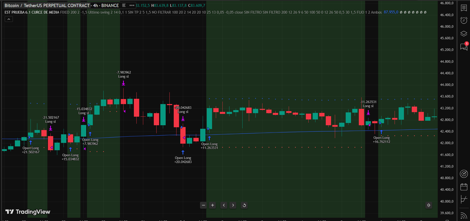Viewport: 470px width, 221px height.
Task: Click the Open Long +11.263531 label
Action: pyautogui.click(x=209, y=146)
